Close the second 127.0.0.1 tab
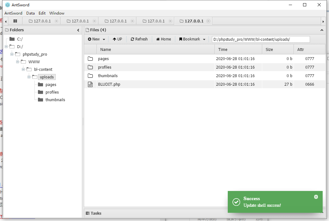This screenshot has width=329, height=221. pyautogui.click(x=94, y=21)
